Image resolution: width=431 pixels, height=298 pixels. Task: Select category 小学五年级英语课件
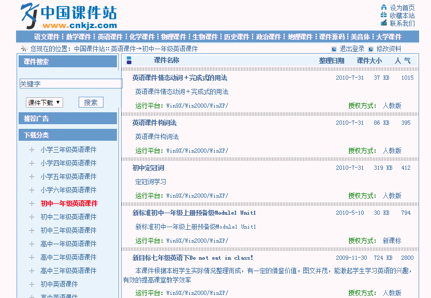point(68,177)
